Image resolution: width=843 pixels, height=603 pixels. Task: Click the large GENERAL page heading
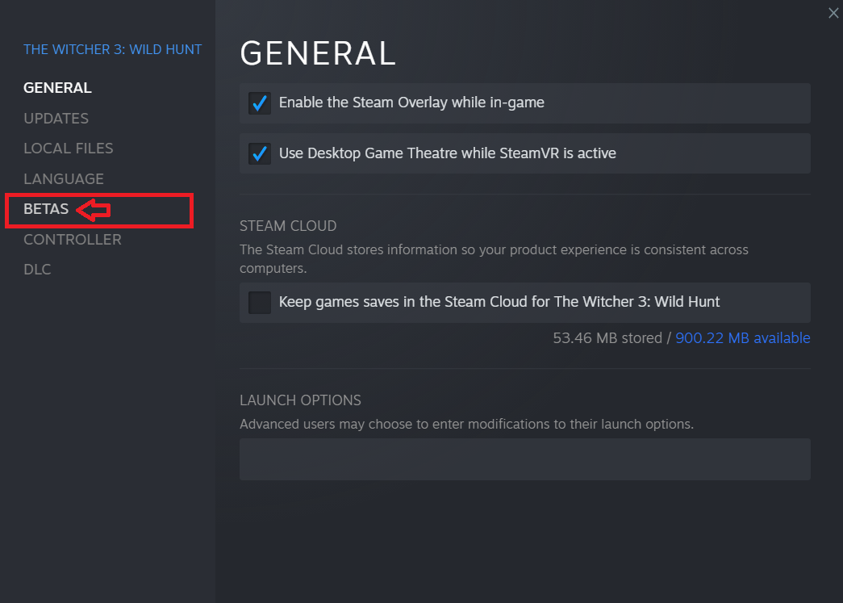pyautogui.click(x=318, y=54)
